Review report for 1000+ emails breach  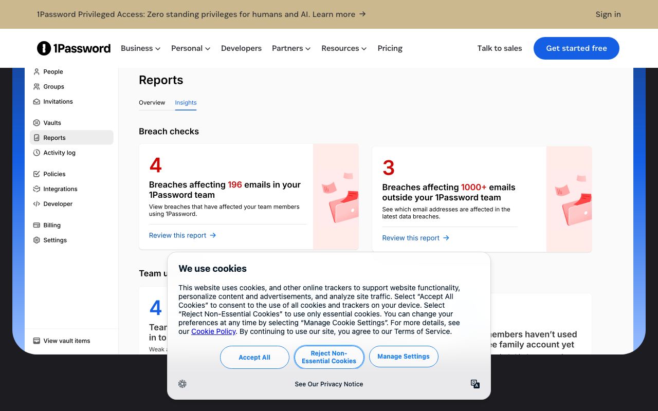[416, 238]
